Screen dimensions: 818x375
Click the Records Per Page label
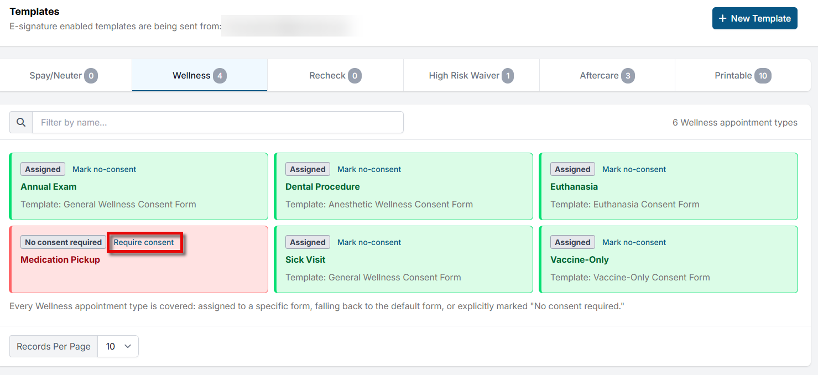click(54, 346)
